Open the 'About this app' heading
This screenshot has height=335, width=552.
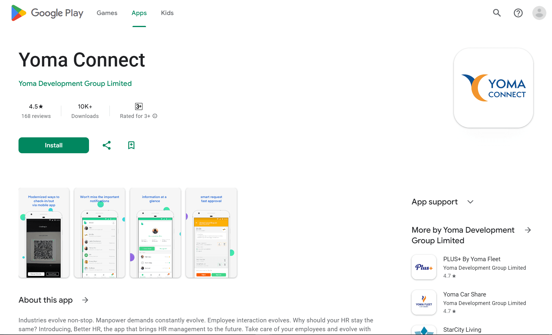tap(46, 300)
